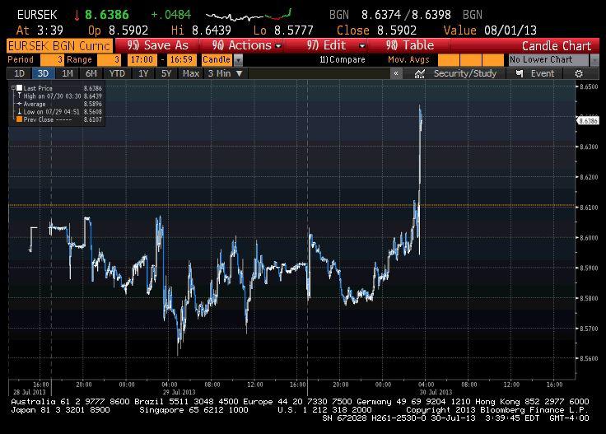The image size is (606, 434).
Task: Select the 6M time range
Action: pyautogui.click(x=91, y=73)
